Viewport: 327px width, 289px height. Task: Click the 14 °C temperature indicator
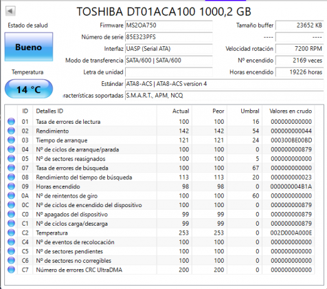pos(29,89)
